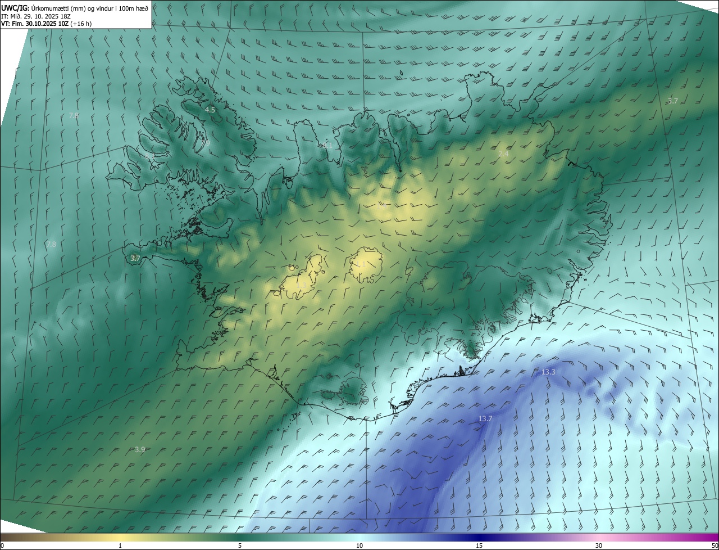Click the 2.4 value label on the map

click(x=503, y=154)
